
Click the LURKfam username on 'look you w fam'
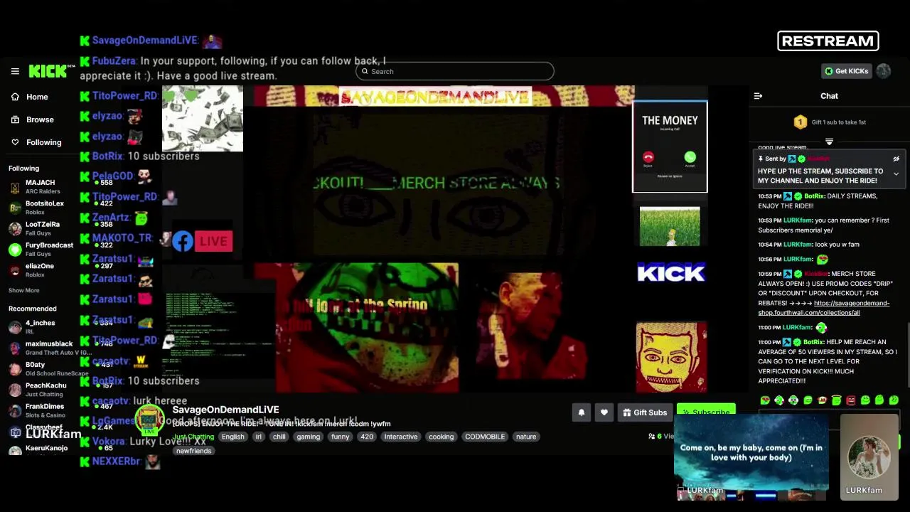(x=798, y=245)
